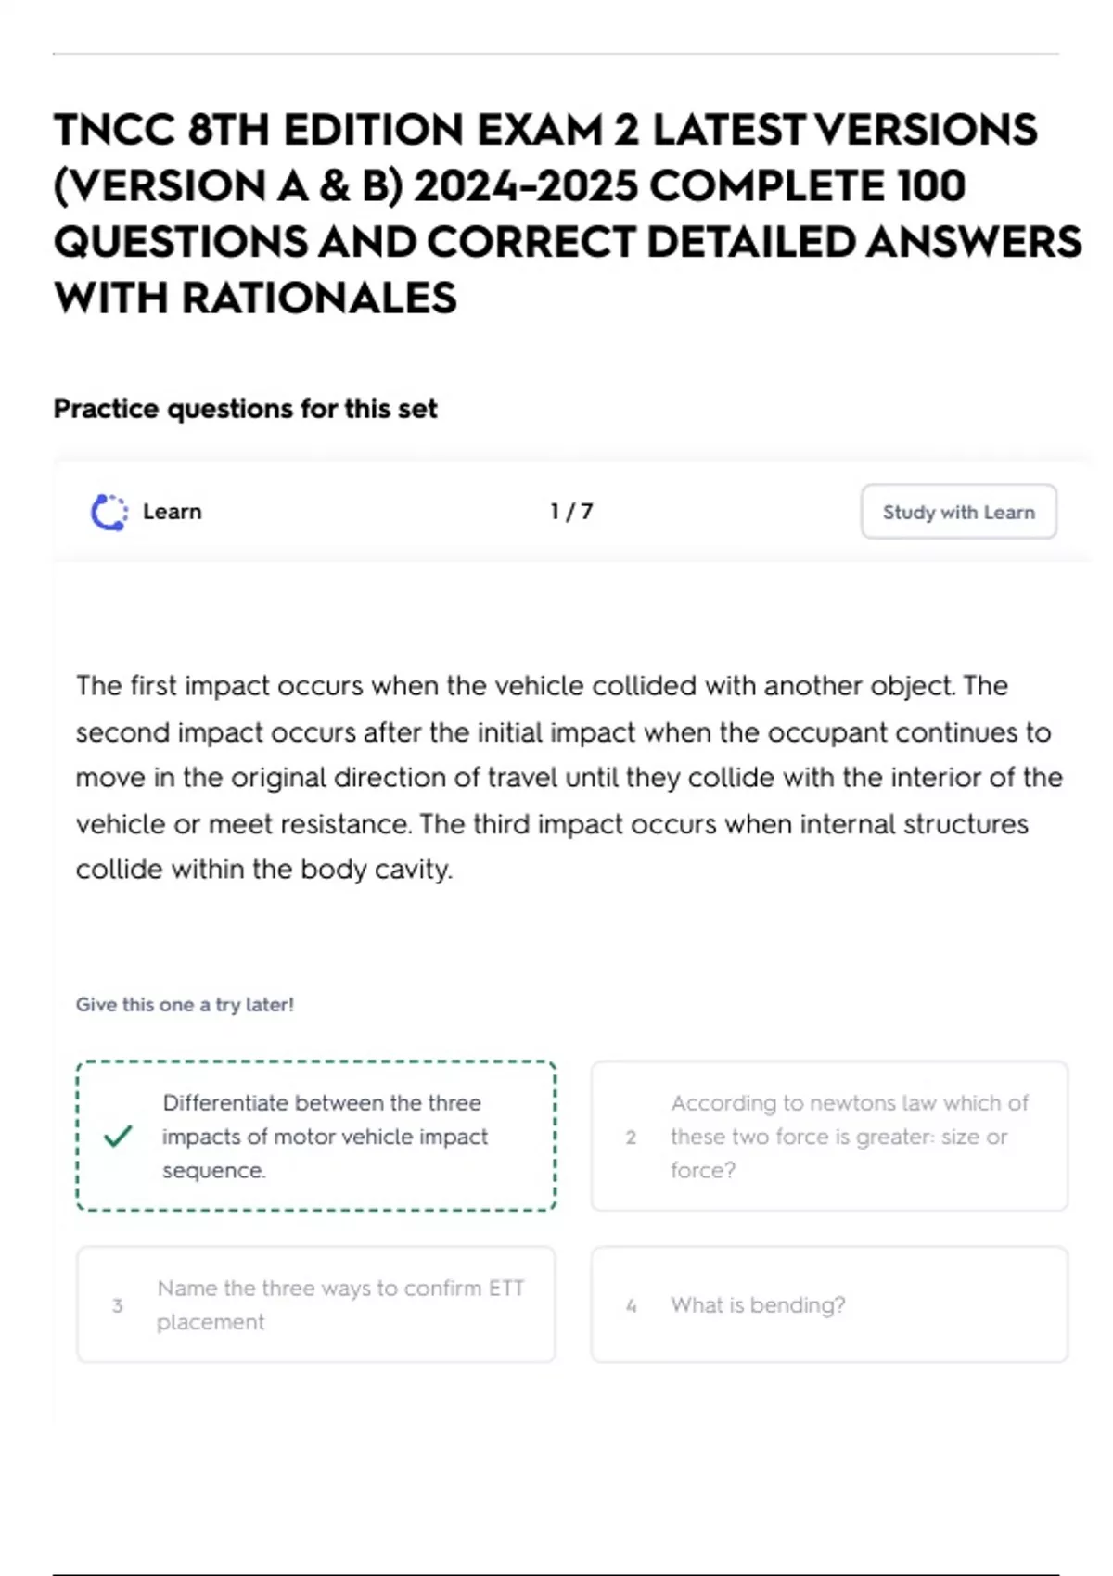
Task: Click the Give this one a try later! text
Action: pos(185,1004)
